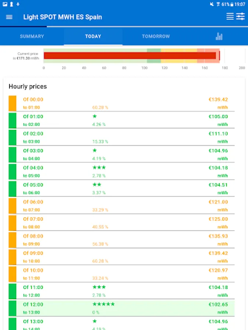The width and height of the screenshot is (248, 330).
Task: Select the 'Of 02:00' hourly row label
Action: tap(33, 133)
